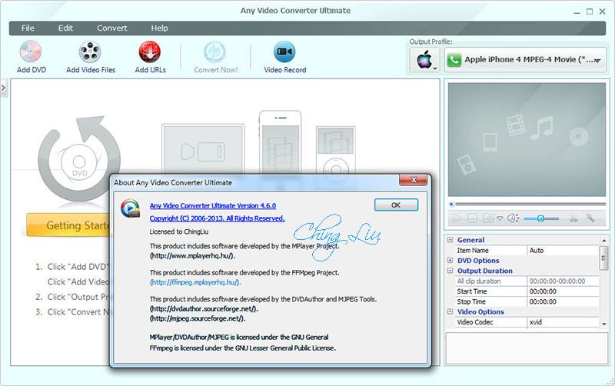This screenshot has width=615, height=386.
Task: Open the Convert menu
Action: [x=112, y=28]
